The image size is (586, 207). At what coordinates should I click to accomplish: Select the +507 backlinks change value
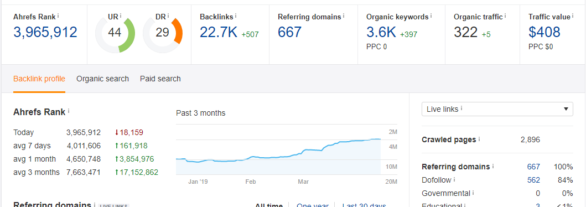point(250,35)
